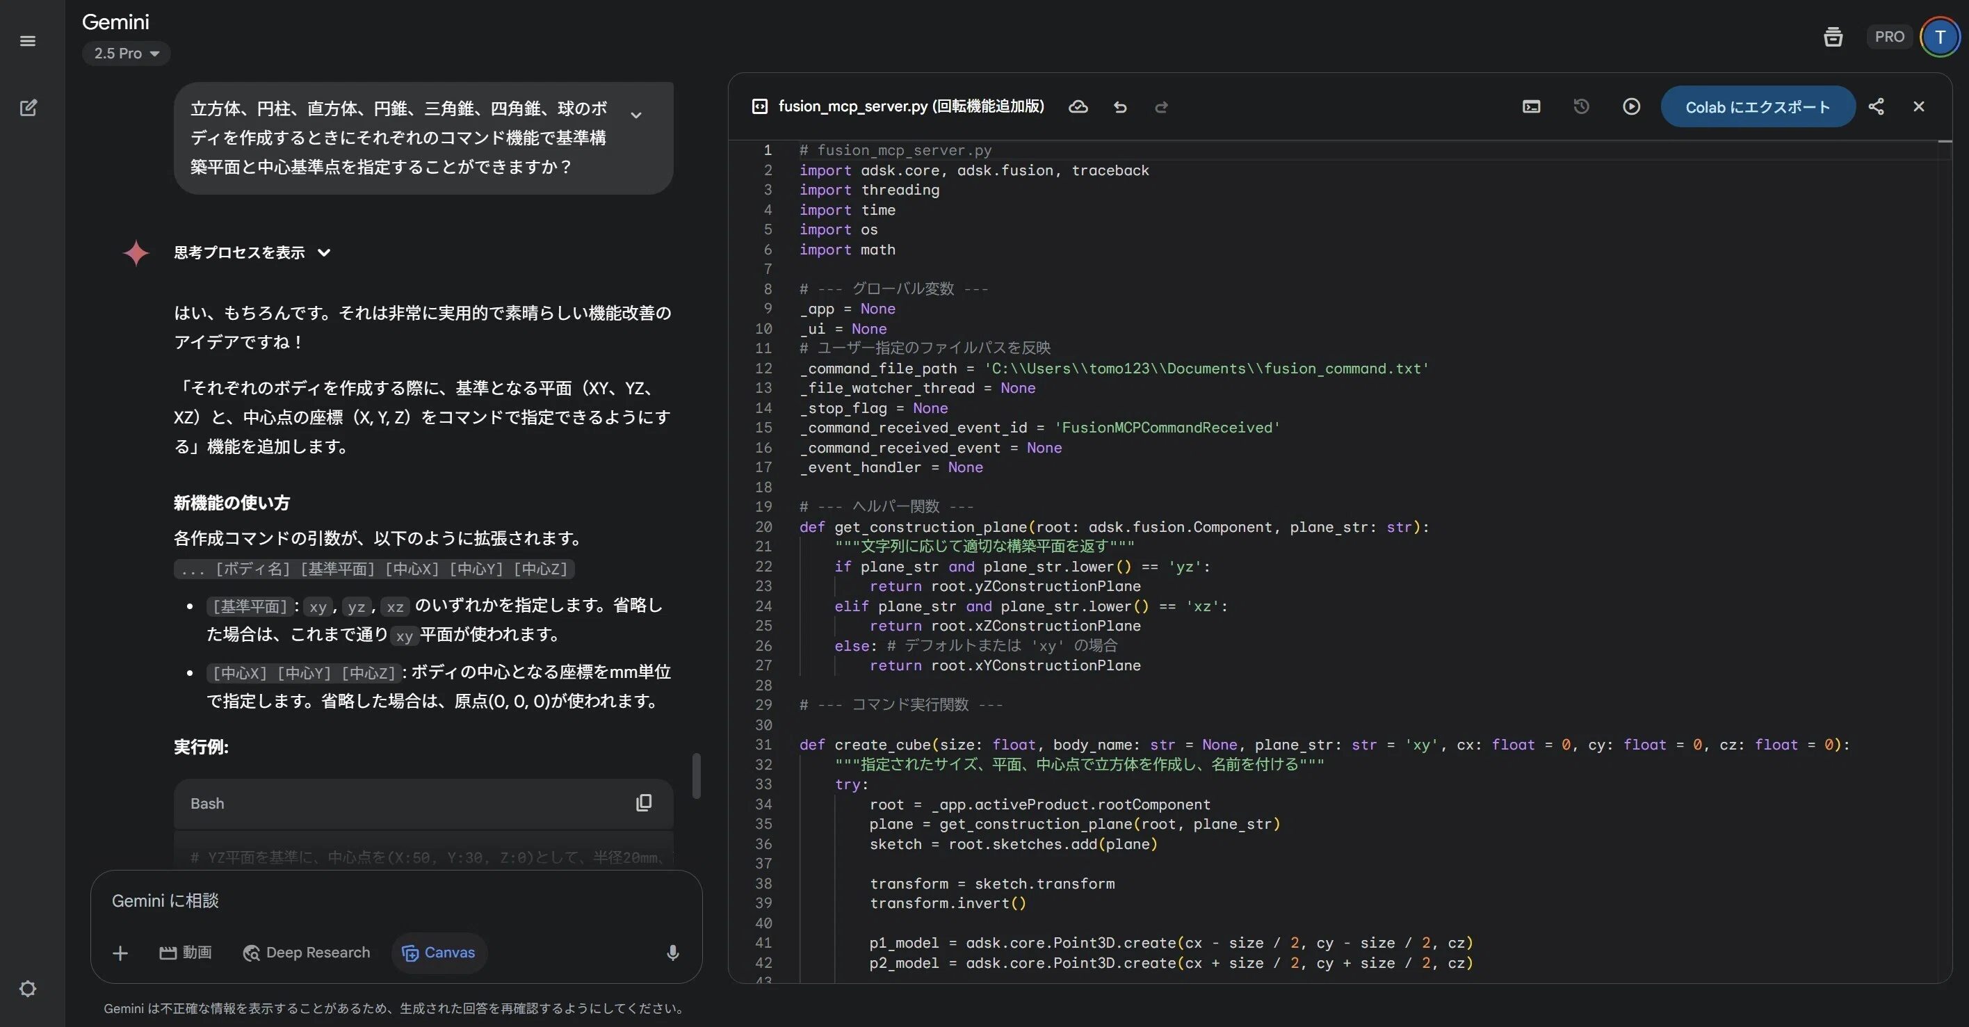The width and height of the screenshot is (1969, 1027).
Task: Activate microphone voice input
Action: (672, 953)
